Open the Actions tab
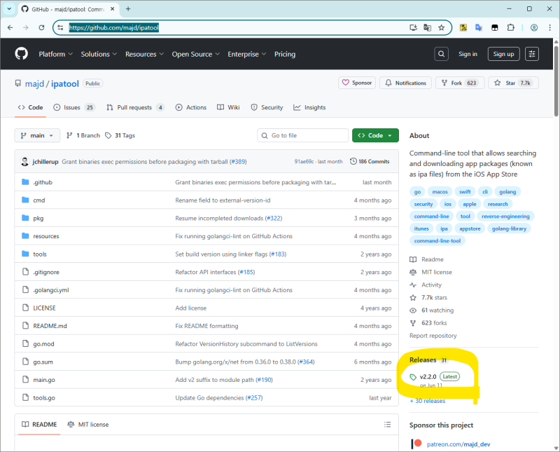560x452 pixels. tap(190, 107)
